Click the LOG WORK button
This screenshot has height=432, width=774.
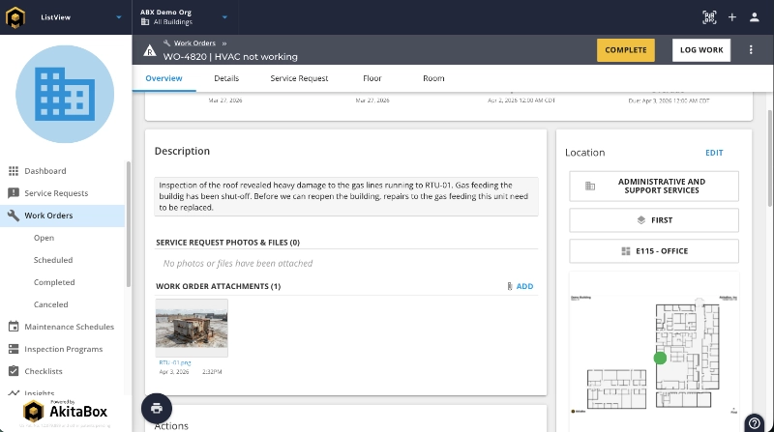pyautogui.click(x=700, y=50)
